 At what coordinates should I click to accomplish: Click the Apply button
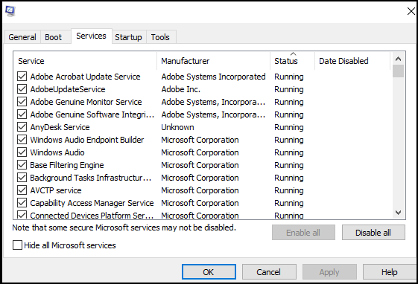[329, 272]
